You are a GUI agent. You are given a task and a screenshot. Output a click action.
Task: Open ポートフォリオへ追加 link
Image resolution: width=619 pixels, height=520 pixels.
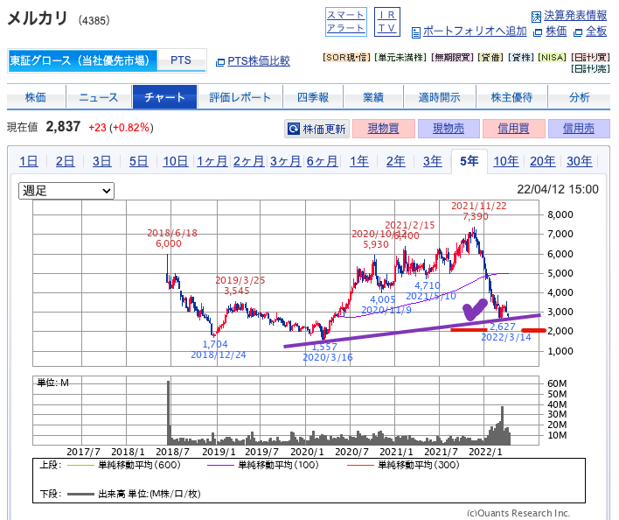click(x=475, y=32)
